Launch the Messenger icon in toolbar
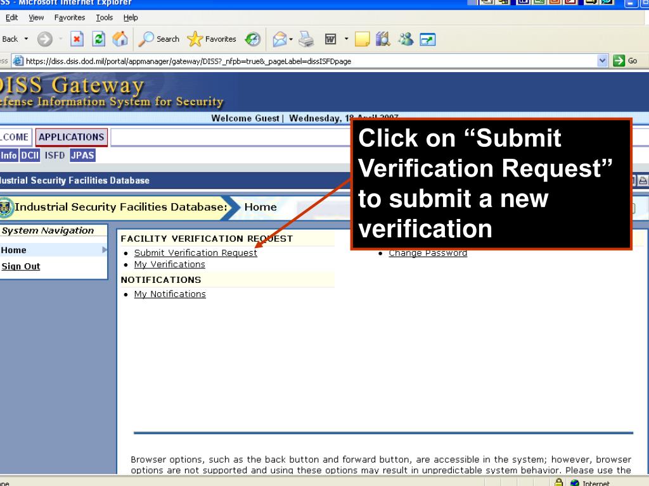 coord(406,39)
